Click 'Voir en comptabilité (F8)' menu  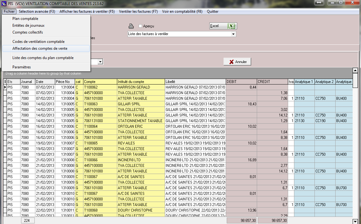click(x=182, y=11)
